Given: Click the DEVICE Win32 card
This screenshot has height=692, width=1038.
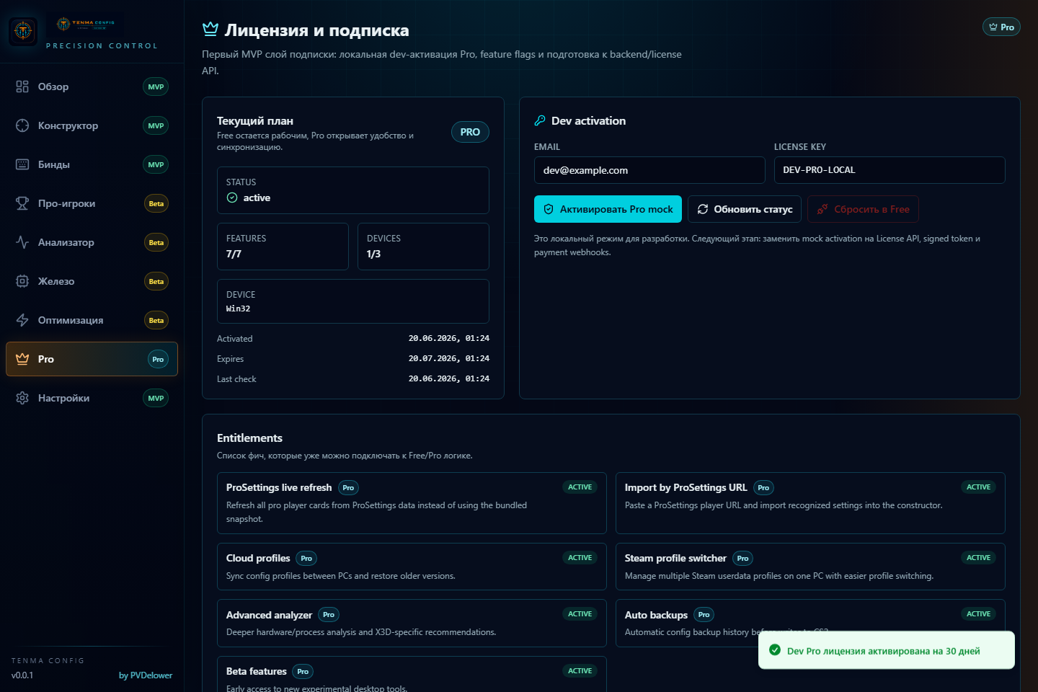Looking at the screenshot, I should [x=353, y=301].
